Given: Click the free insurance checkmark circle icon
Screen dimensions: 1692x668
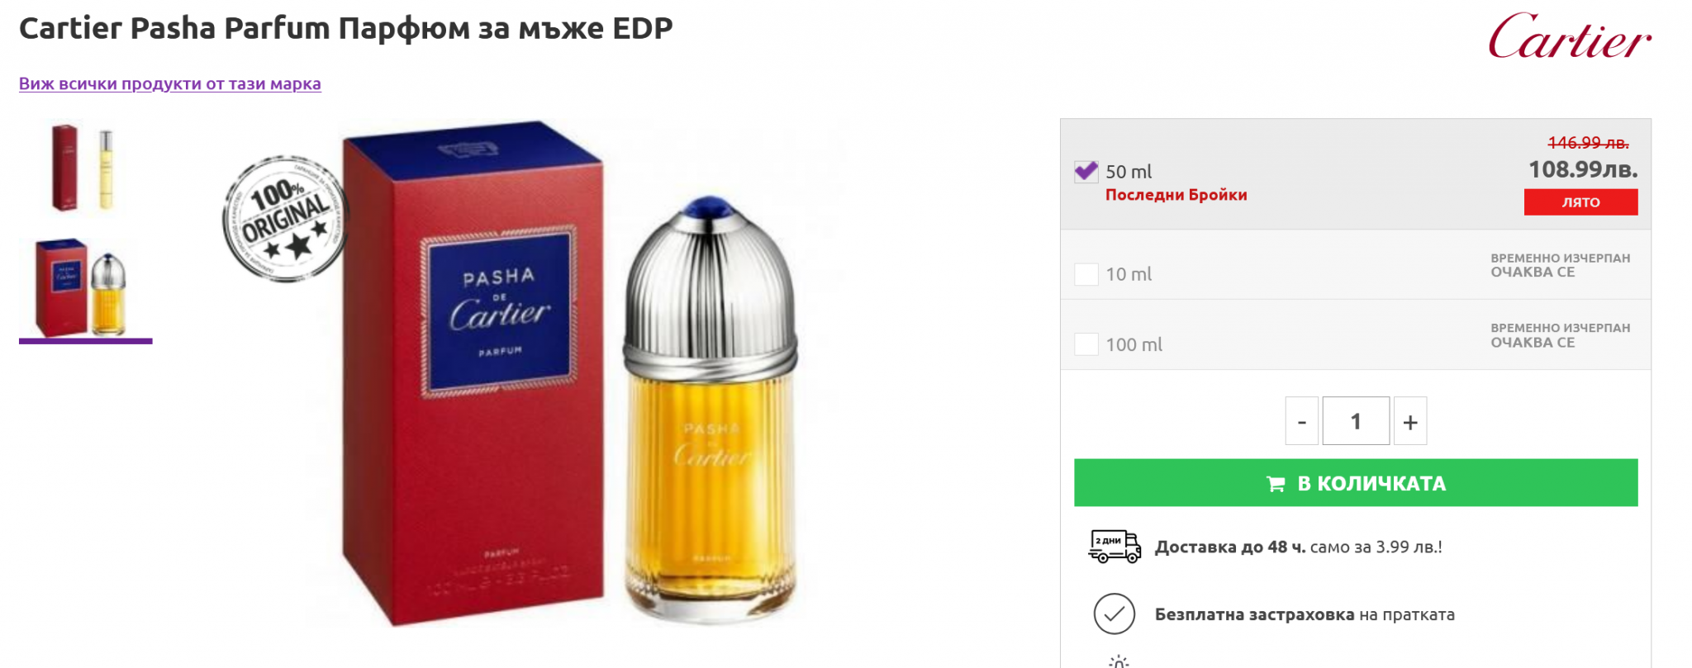Looking at the screenshot, I should (1114, 614).
